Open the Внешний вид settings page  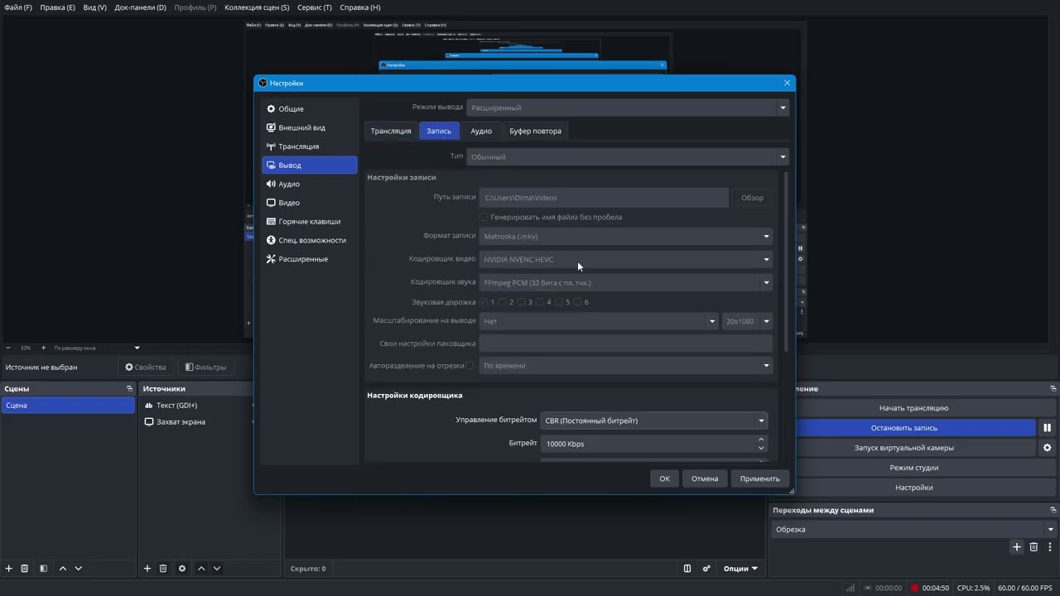coord(310,127)
